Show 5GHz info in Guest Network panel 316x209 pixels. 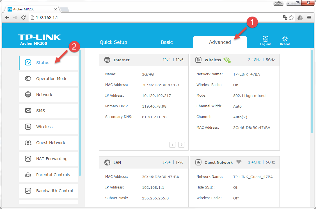(x=270, y=162)
